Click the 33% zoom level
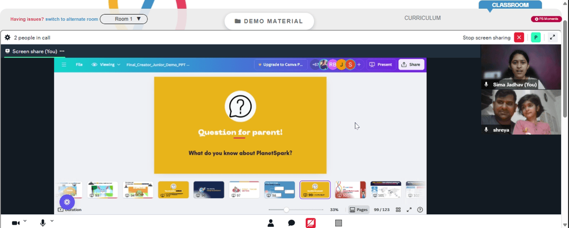The image size is (569, 228). tap(334, 209)
